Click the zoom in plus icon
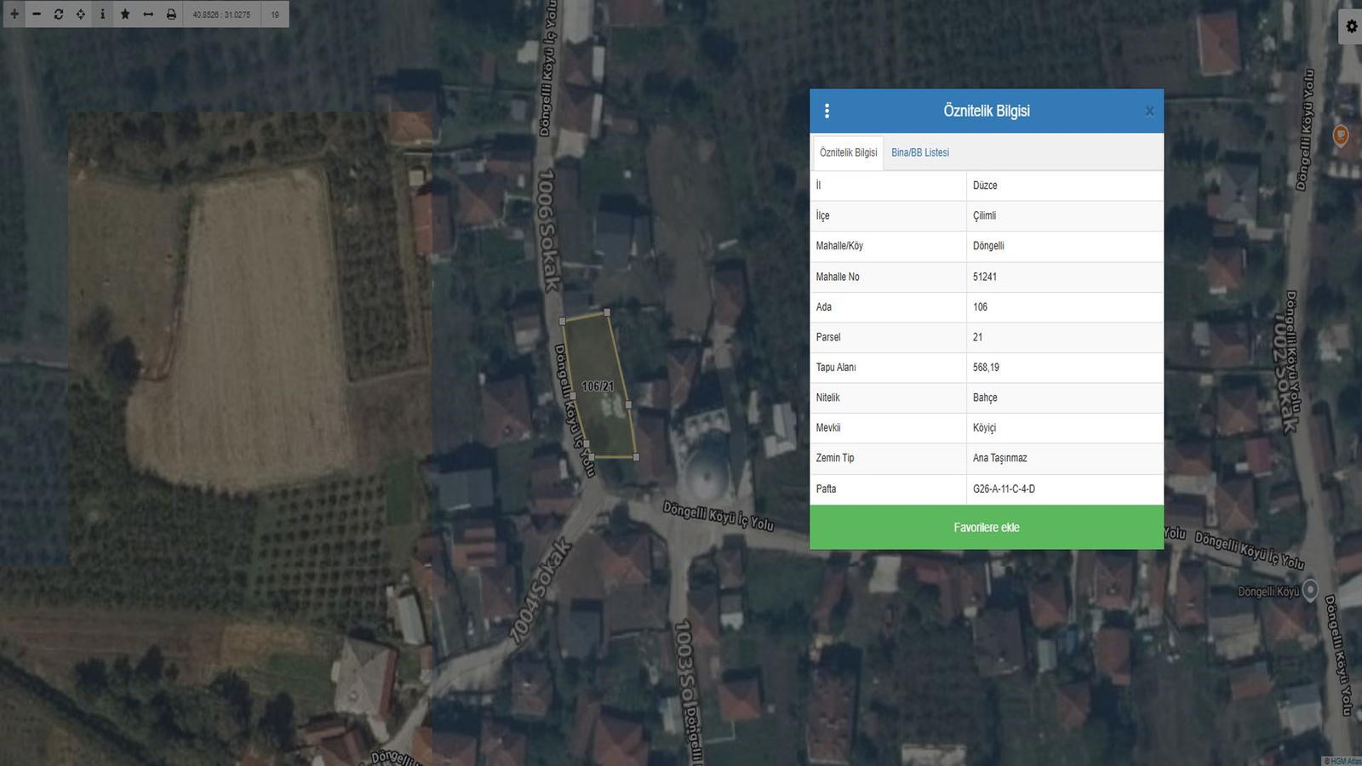The width and height of the screenshot is (1362, 766). [14, 14]
